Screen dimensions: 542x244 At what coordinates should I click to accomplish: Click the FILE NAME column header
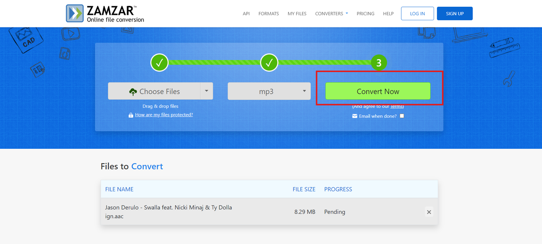point(119,189)
